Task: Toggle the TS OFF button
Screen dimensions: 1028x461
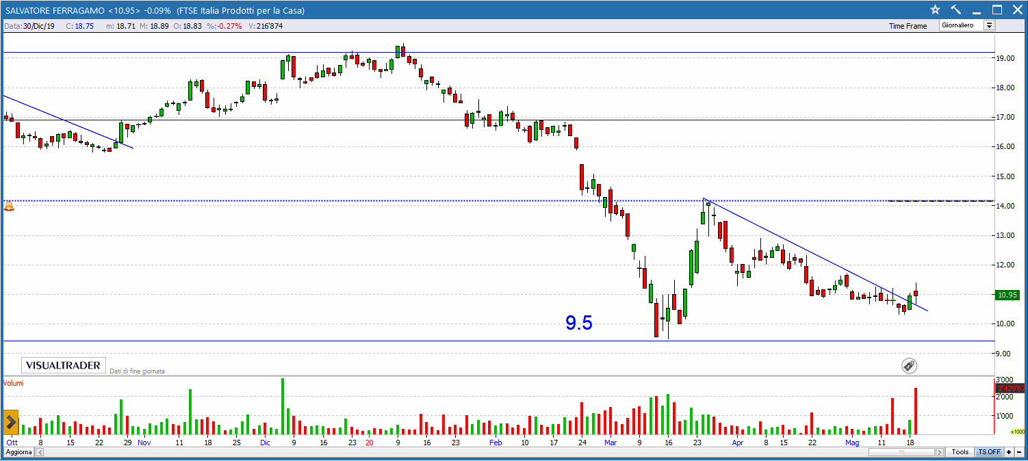Action: pyautogui.click(x=989, y=452)
